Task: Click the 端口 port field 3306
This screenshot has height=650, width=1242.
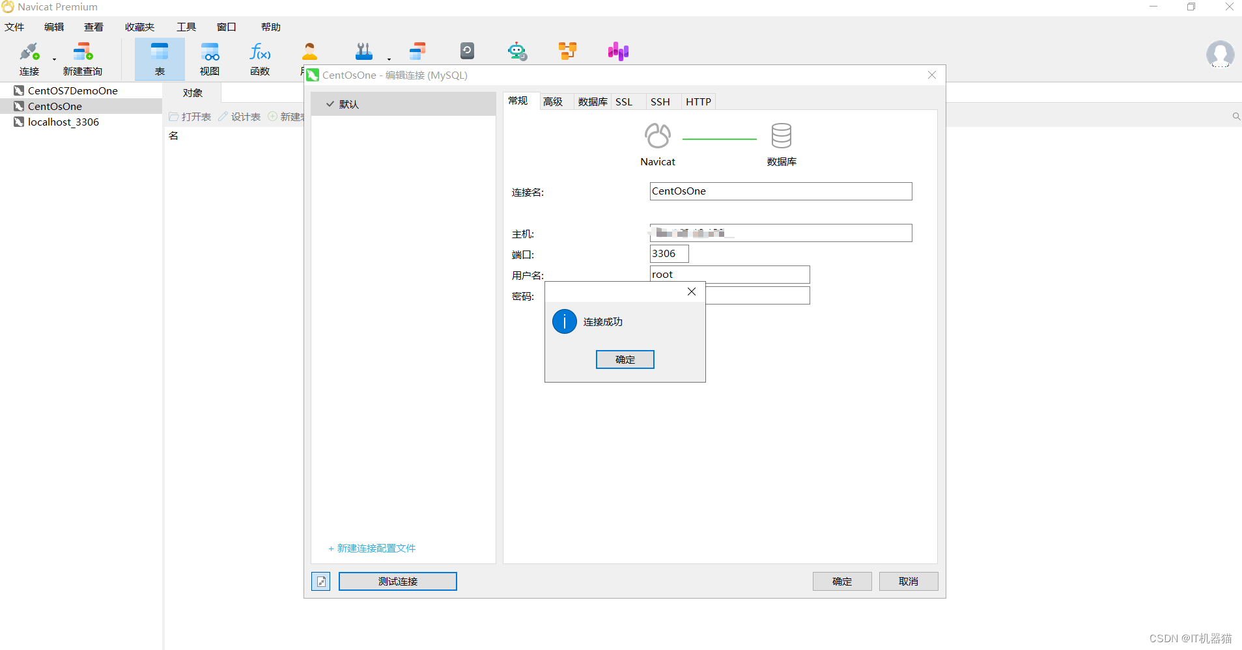Action: coord(669,254)
